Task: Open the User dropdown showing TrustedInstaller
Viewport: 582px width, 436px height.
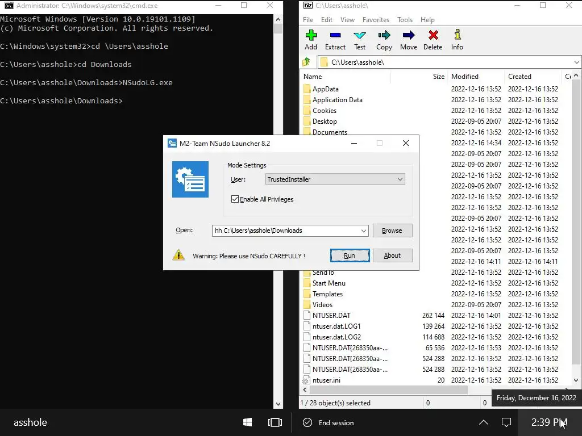Action: (x=335, y=179)
